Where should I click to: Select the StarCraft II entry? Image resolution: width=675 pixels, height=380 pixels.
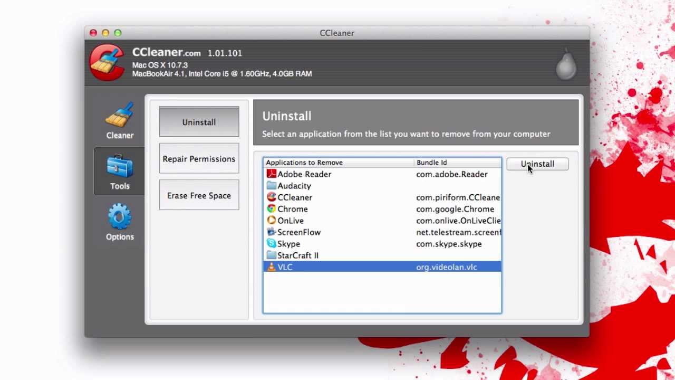[298, 255]
